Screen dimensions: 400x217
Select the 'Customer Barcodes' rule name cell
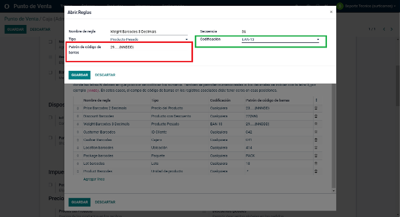click(x=99, y=132)
